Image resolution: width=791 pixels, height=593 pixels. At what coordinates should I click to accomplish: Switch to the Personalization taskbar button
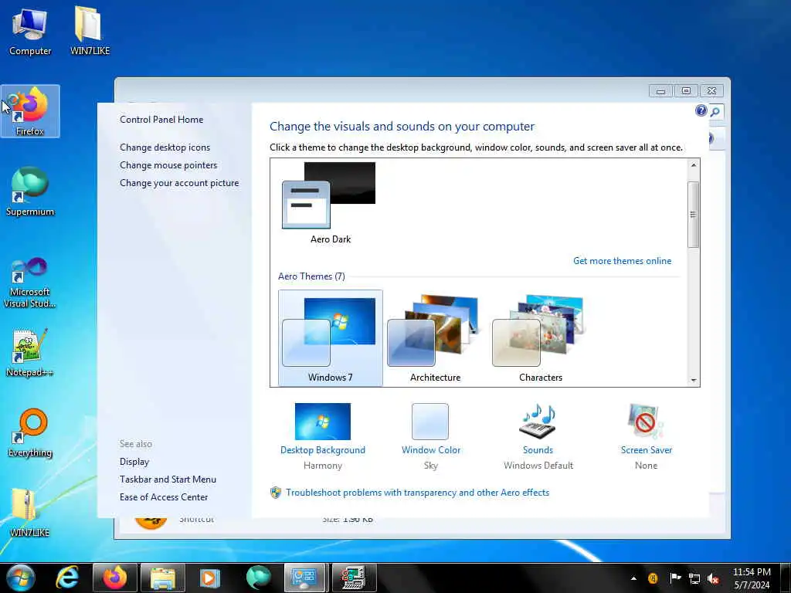[304, 578]
